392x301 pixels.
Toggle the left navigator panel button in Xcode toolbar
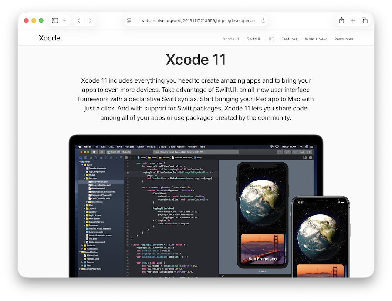[x=295, y=152]
